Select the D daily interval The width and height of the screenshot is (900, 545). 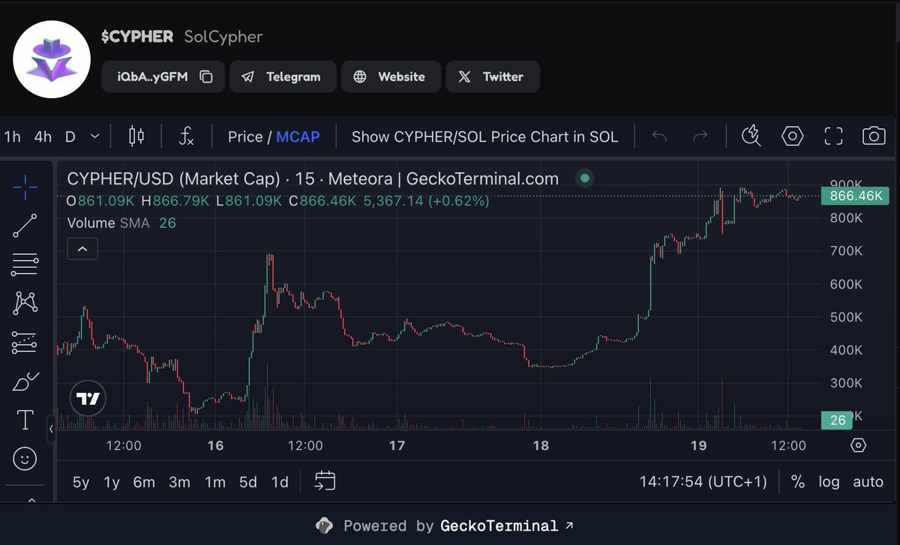point(70,136)
